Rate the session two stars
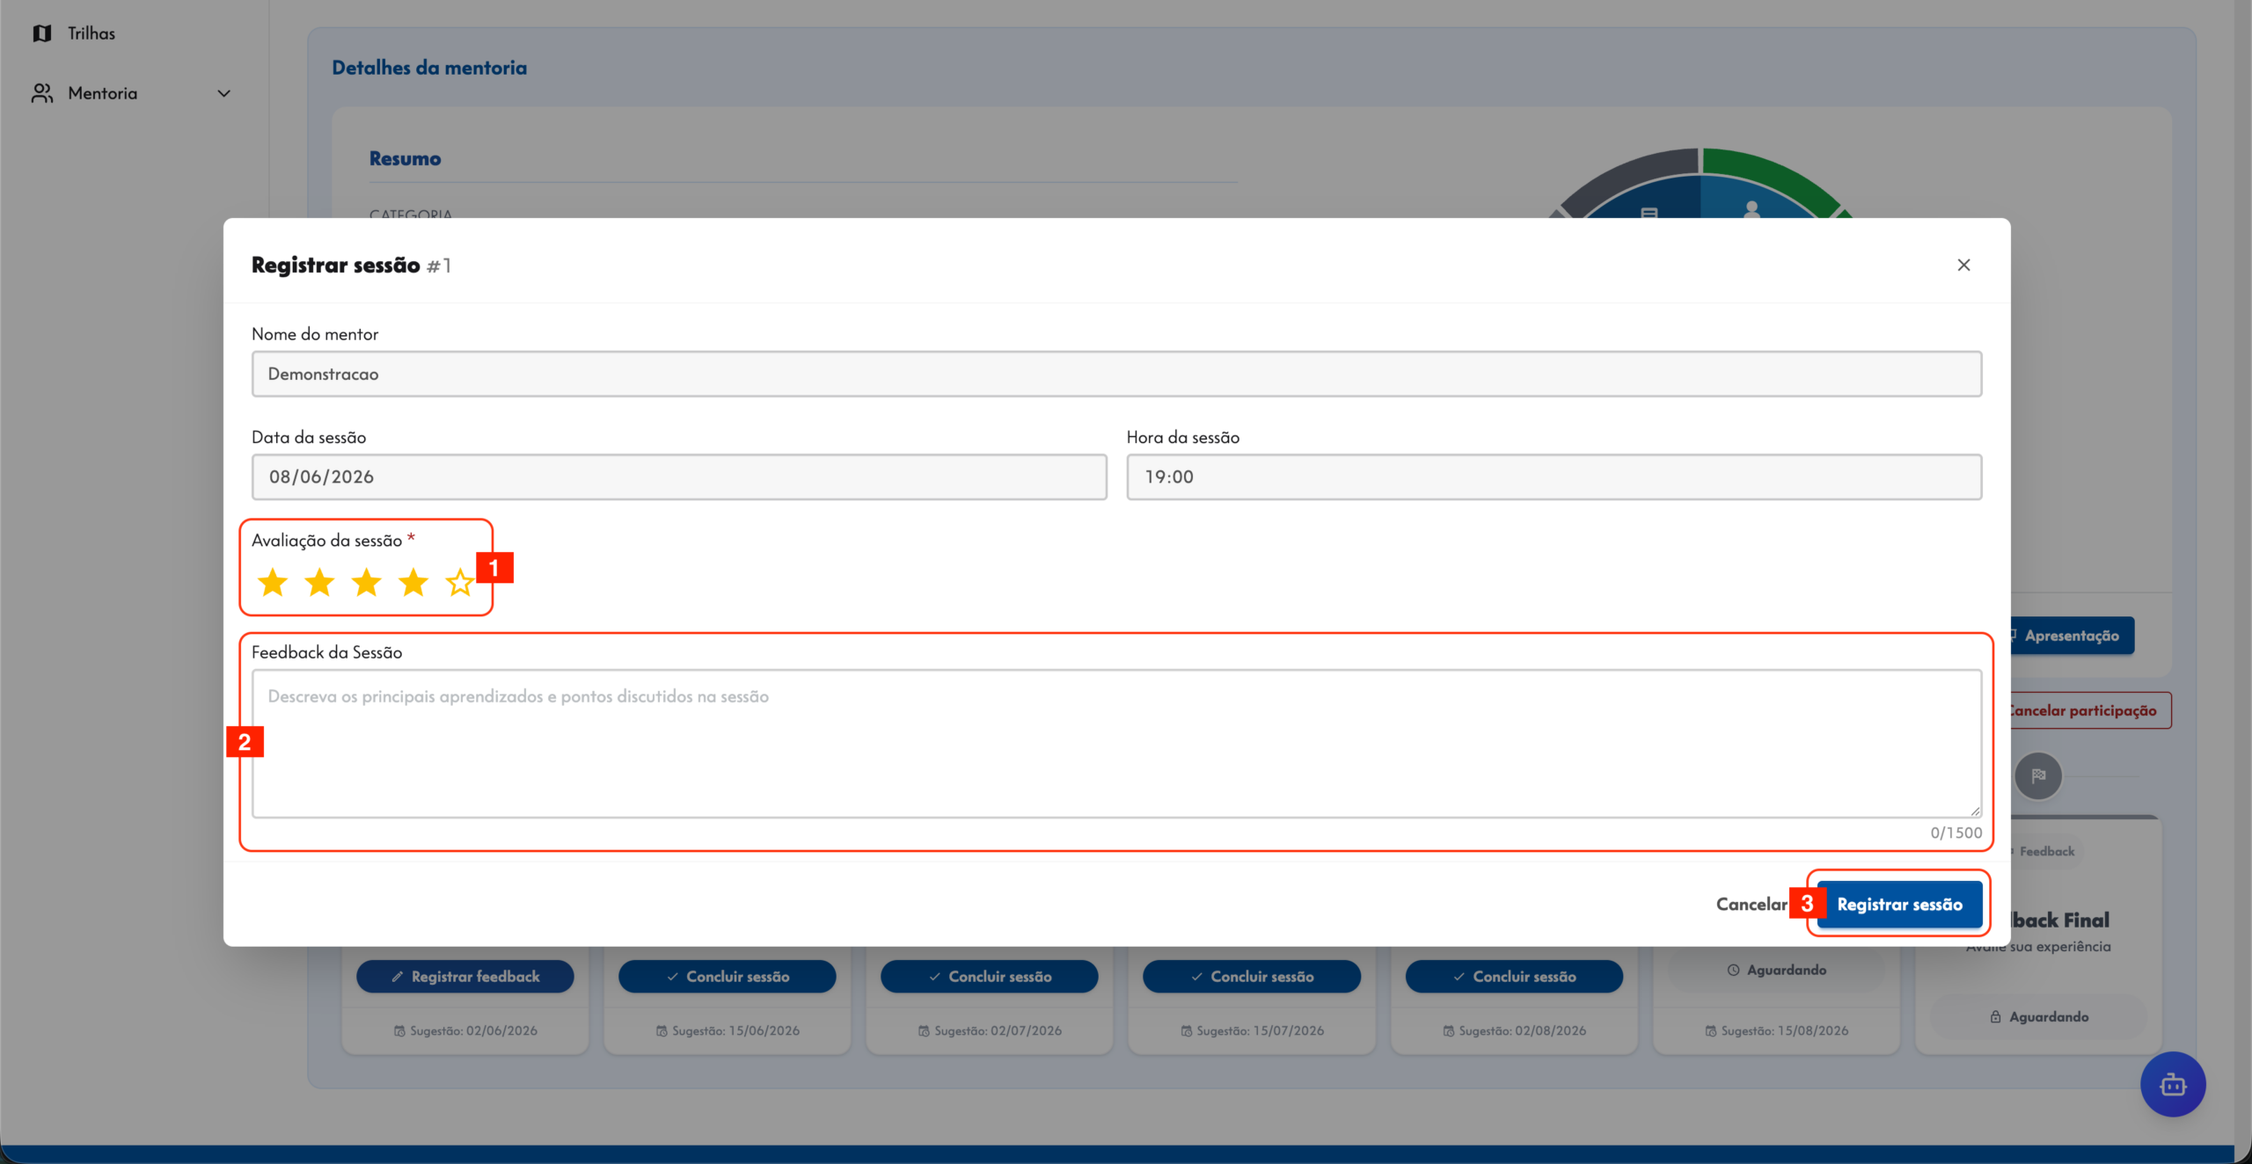2252x1164 pixels. [x=319, y=582]
